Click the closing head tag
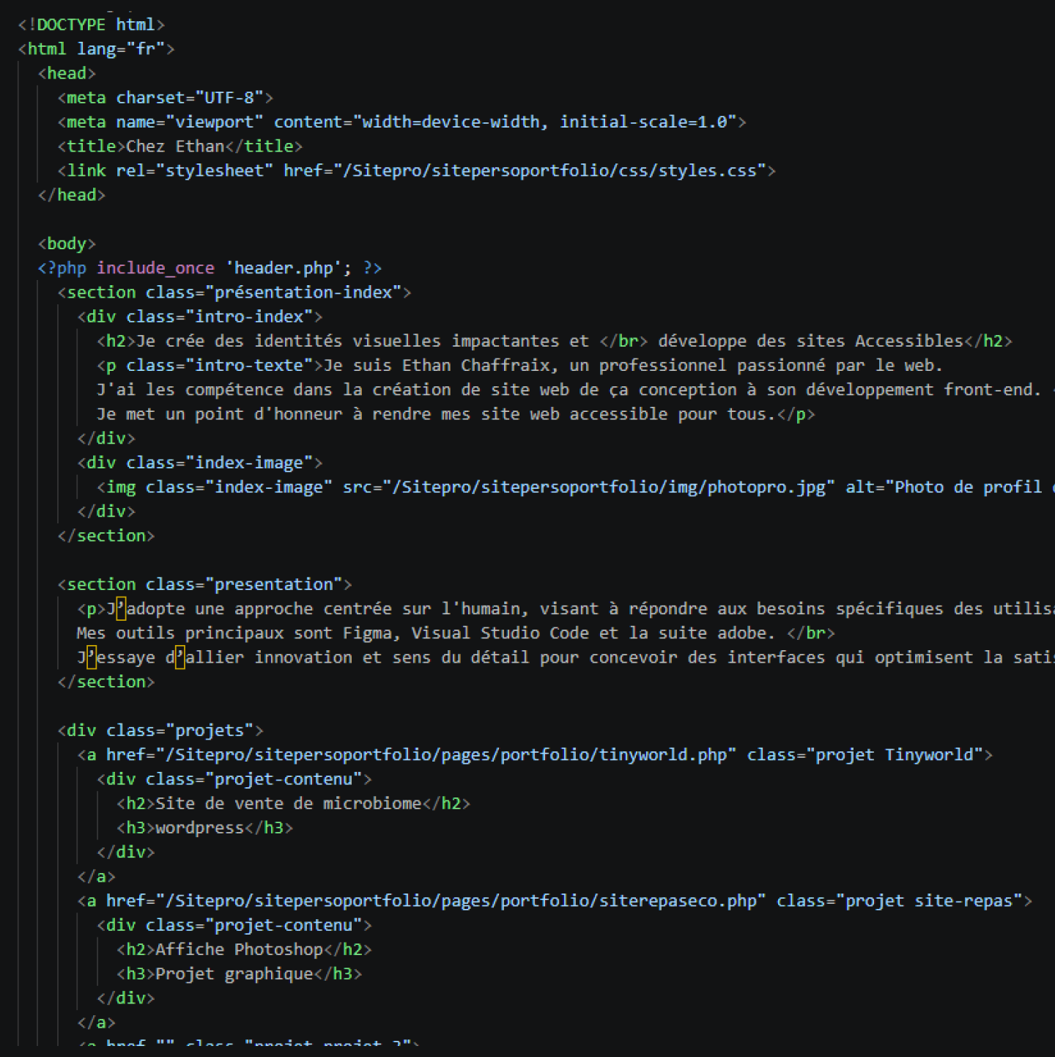Image resolution: width=1055 pixels, height=1057 pixels. tap(72, 195)
